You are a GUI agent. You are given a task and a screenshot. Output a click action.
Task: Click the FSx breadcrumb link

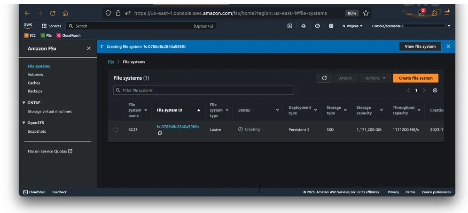[111, 62]
